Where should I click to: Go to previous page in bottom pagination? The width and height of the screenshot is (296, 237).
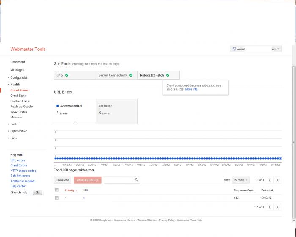pyautogui.click(x=269, y=207)
